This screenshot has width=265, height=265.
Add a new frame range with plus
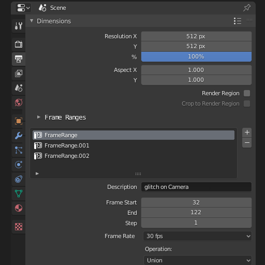tap(247, 132)
